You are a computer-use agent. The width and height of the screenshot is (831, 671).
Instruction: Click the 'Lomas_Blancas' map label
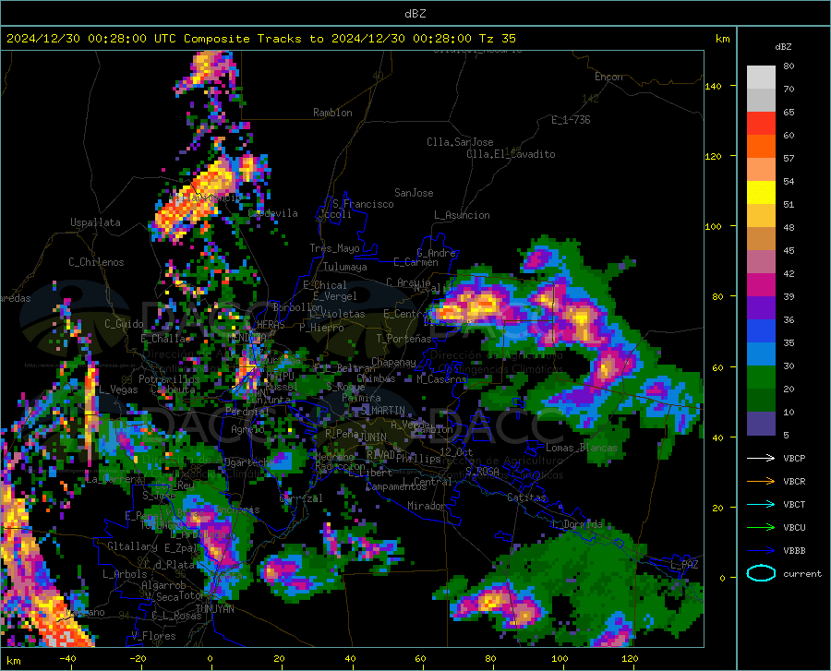[x=582, y=448]
